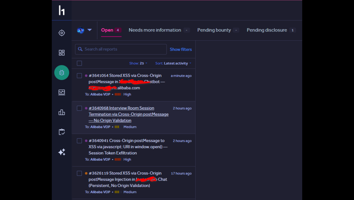Focus the Search all reports field

[x=121, y=49]
